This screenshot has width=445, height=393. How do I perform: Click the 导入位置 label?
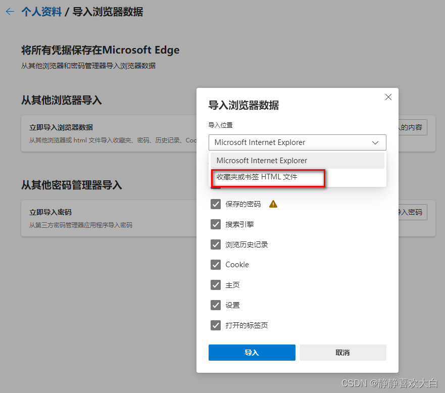221,125
